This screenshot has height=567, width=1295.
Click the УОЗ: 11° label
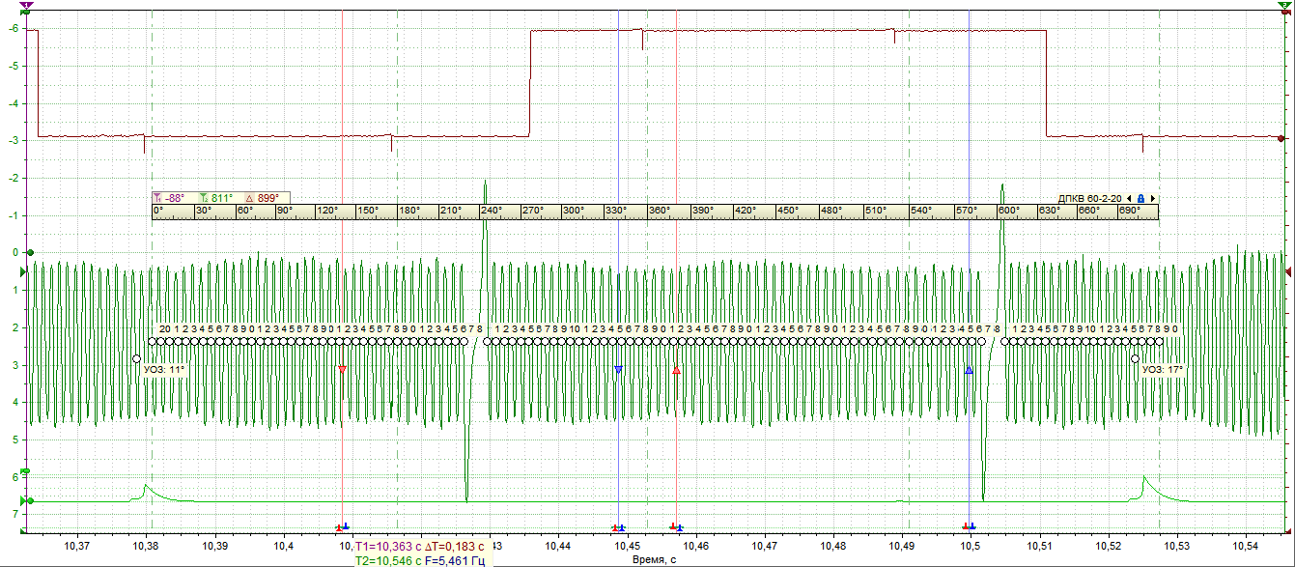pos(163,369)
